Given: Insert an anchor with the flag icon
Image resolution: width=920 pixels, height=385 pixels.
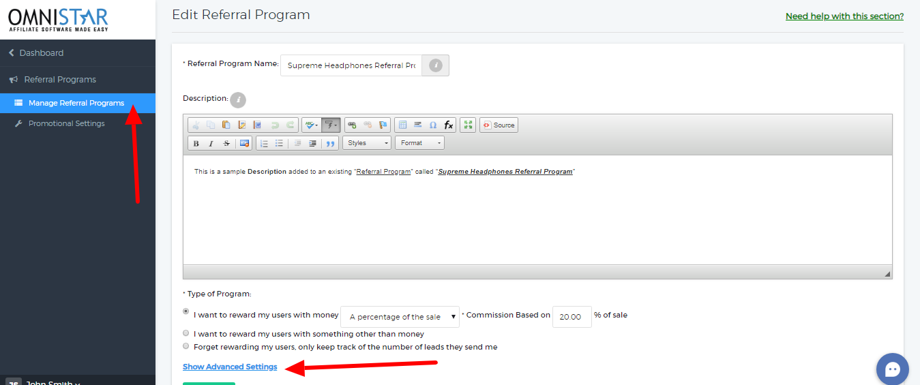Looking at the screenshot, I should coord(383,125).
